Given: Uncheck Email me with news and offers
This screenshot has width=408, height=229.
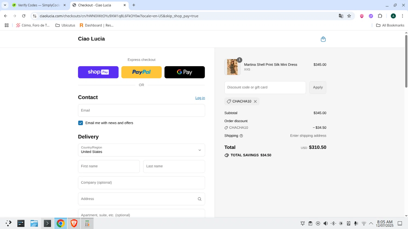Looking at the screenshot, I should click(81, 123).
